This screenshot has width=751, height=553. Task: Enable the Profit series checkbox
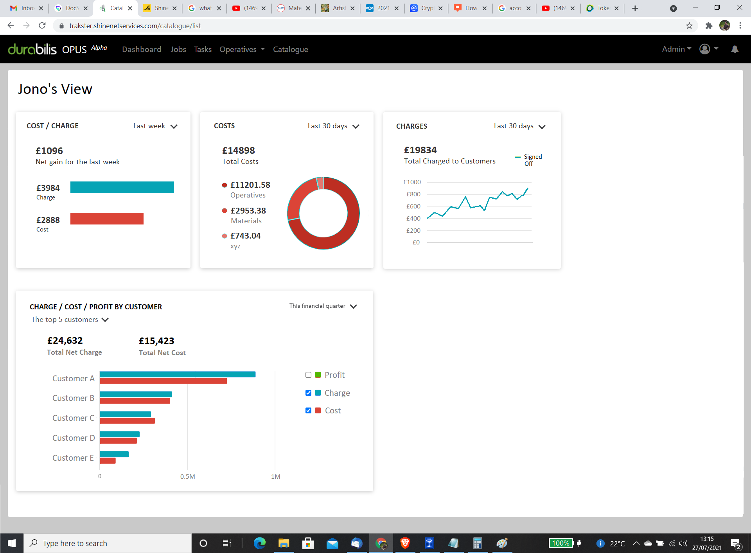tap(308, 375)
